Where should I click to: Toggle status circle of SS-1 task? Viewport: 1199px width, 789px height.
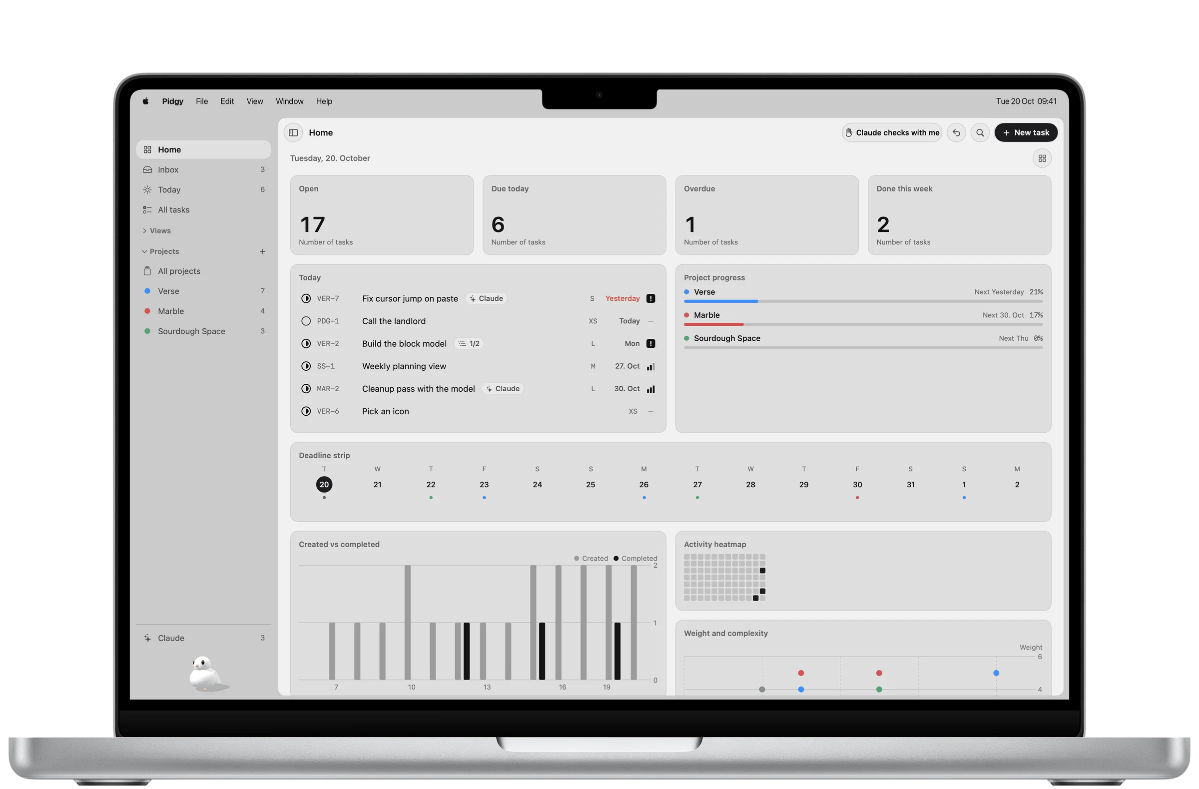tap(306, 366)
